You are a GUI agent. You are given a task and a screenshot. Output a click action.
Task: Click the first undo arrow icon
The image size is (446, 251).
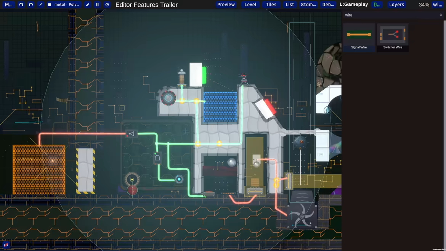21,5
